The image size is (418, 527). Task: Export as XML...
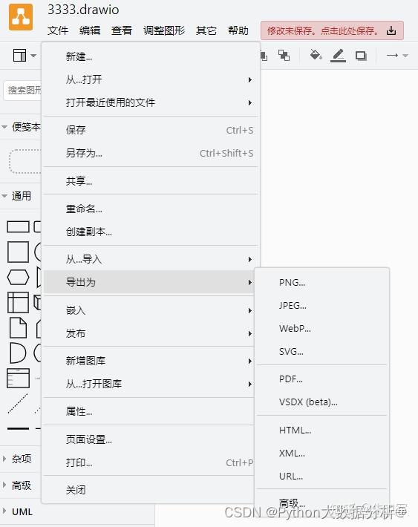[322, 453]
